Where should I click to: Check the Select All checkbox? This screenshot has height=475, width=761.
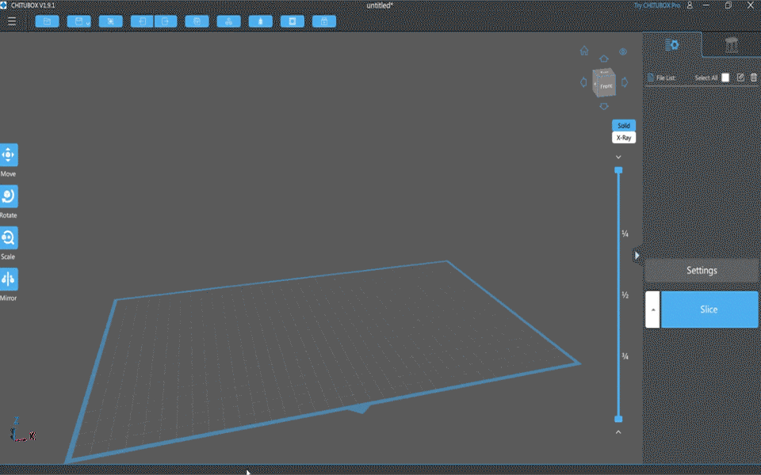[725, 78]
